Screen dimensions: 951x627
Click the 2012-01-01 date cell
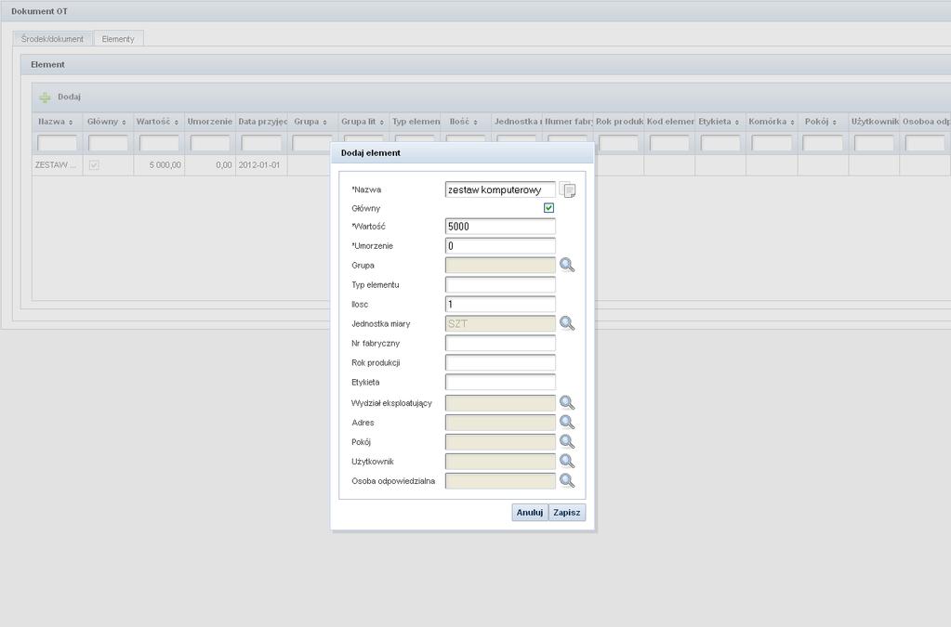(261, 164)
